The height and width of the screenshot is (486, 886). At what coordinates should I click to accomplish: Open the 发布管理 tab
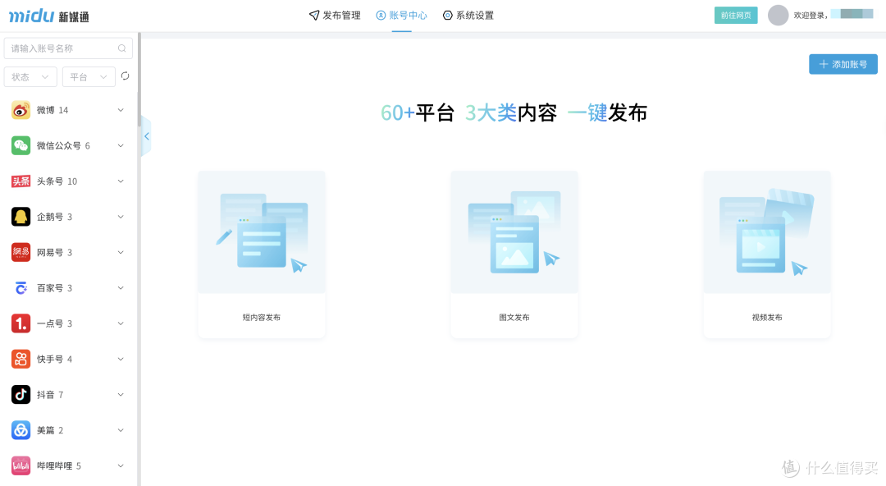[335, 16]
